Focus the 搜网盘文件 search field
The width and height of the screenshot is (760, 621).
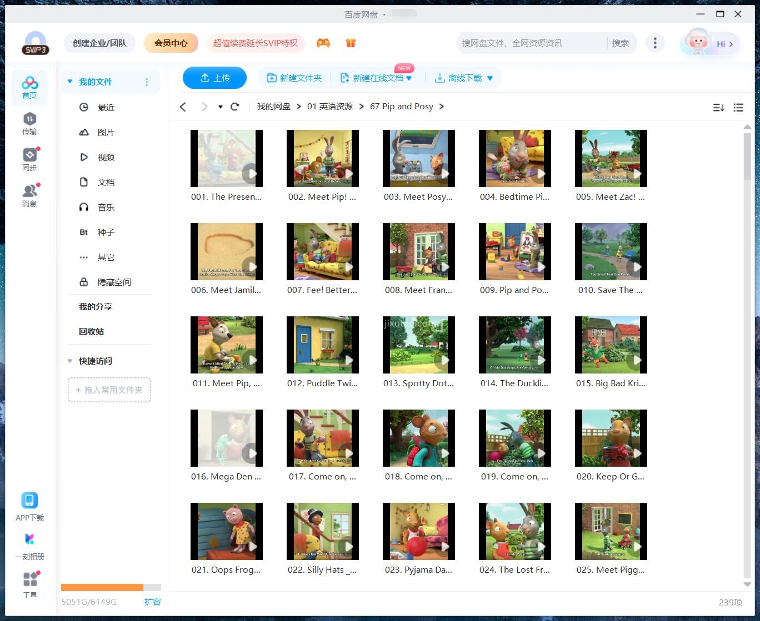pos(532,43)
